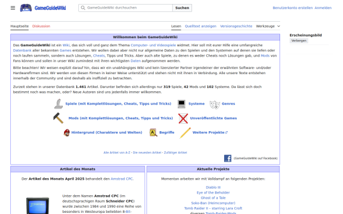
Task: Click the magnifier letter icon beside Begriffe
Action: pyautogui.click(x=153, y=132)
